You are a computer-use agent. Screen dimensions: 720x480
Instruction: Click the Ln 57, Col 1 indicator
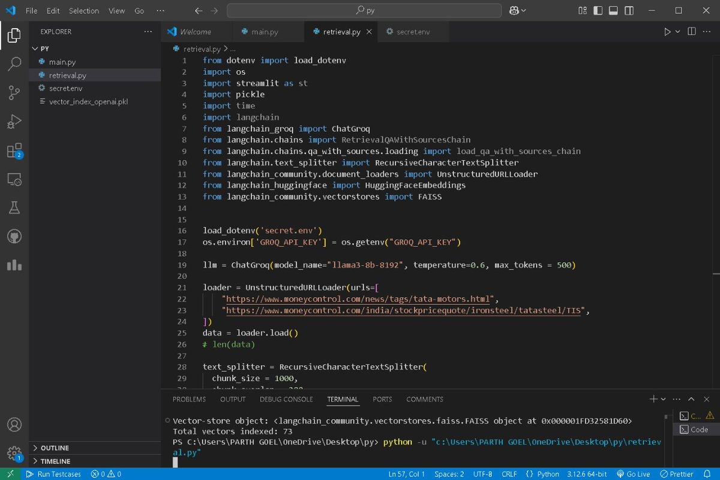pyautogui.click(x=406, y=474)
